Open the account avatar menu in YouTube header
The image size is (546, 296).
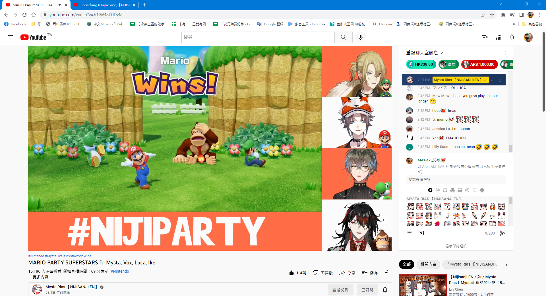(528, 37)
